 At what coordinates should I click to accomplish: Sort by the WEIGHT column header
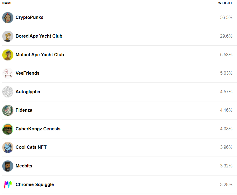(x=225, y=3)
